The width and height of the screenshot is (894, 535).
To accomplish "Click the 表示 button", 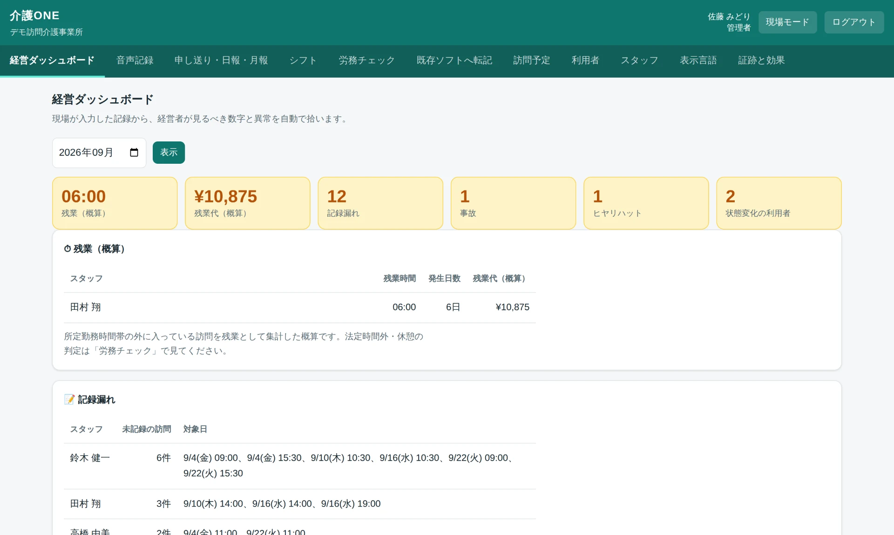I will click(169, 153).
